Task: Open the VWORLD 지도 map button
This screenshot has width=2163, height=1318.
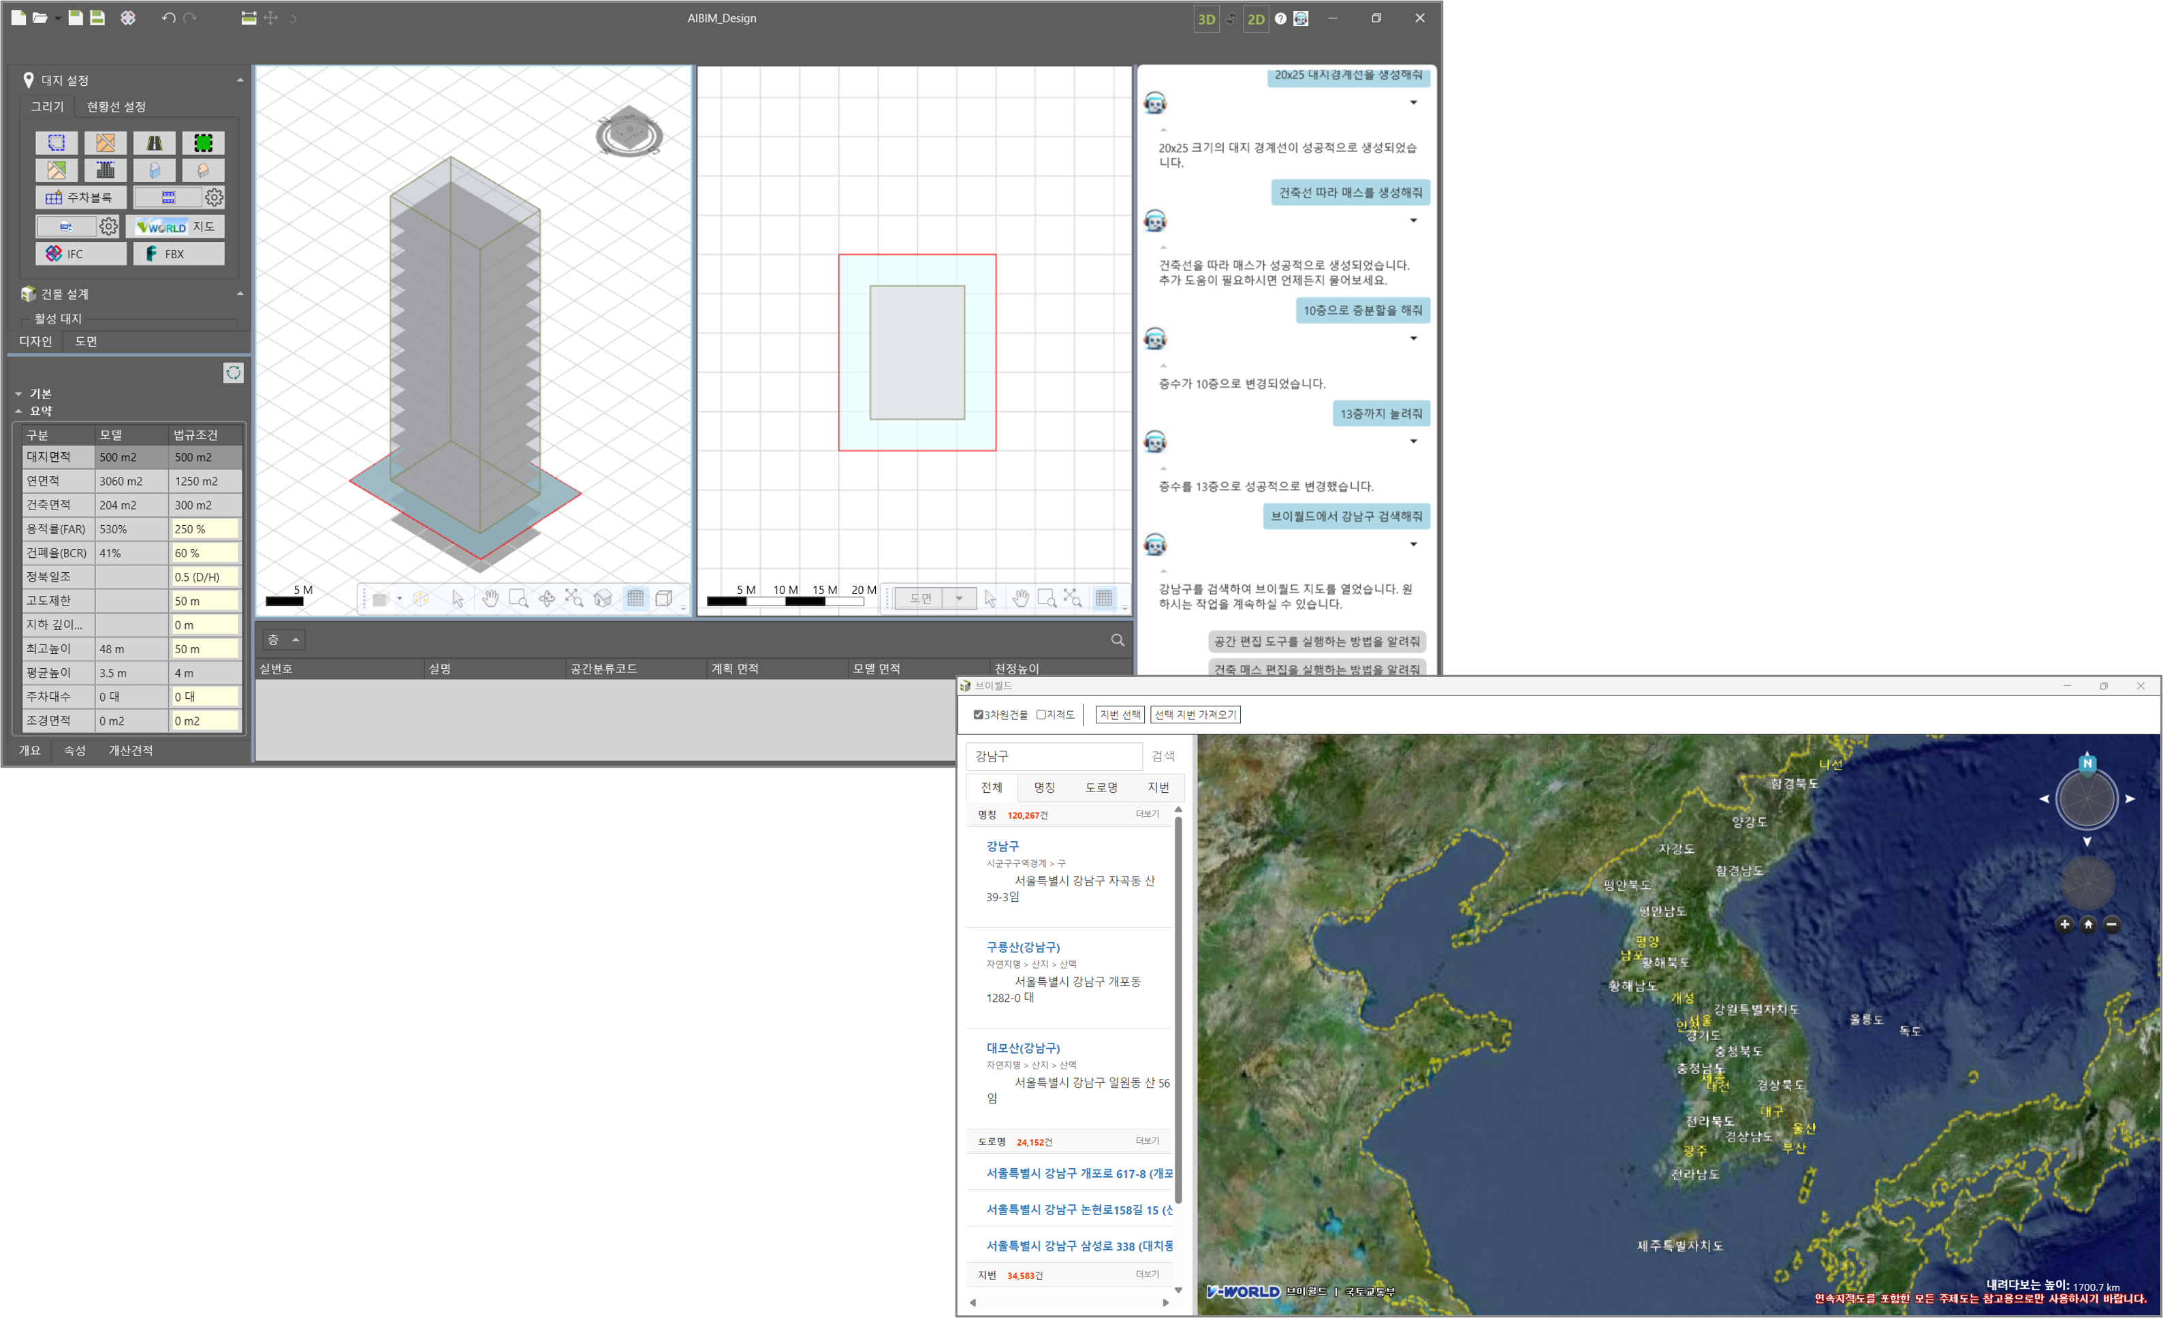Action: coord(176,227)
